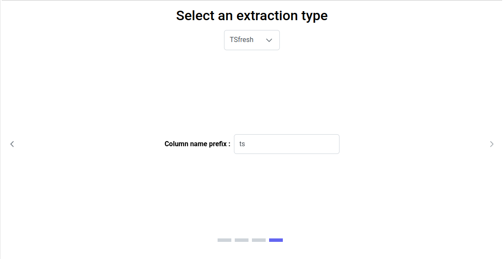Expand the extraction type selector
The image size is (503, 259).
(x=252, y=40)
